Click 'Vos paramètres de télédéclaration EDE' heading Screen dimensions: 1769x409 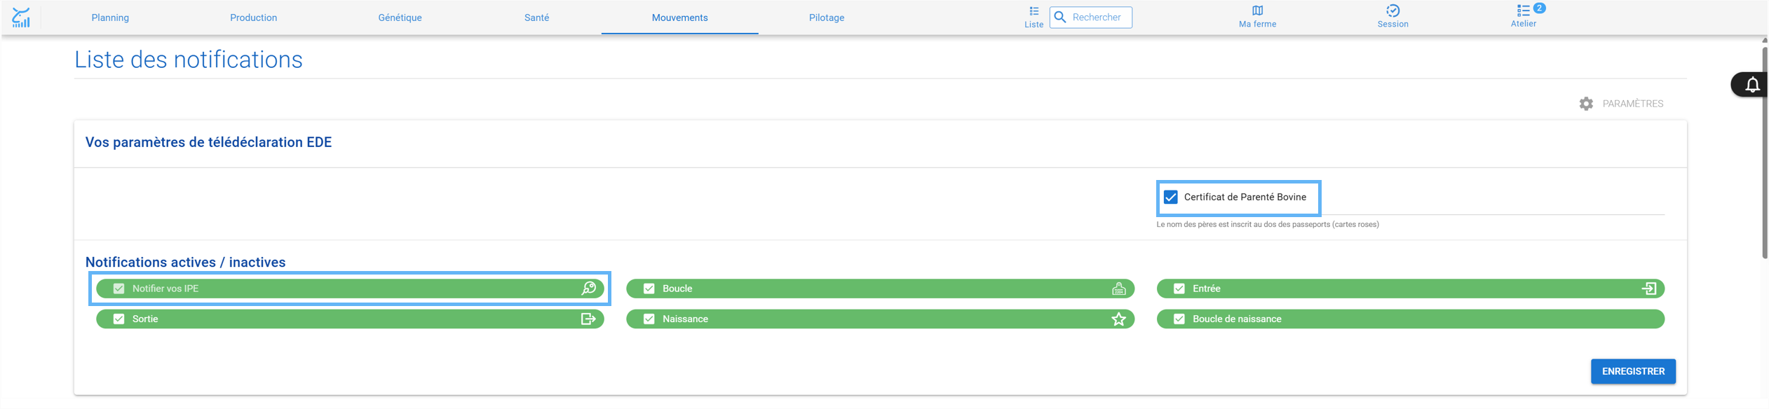coord(208,142)
